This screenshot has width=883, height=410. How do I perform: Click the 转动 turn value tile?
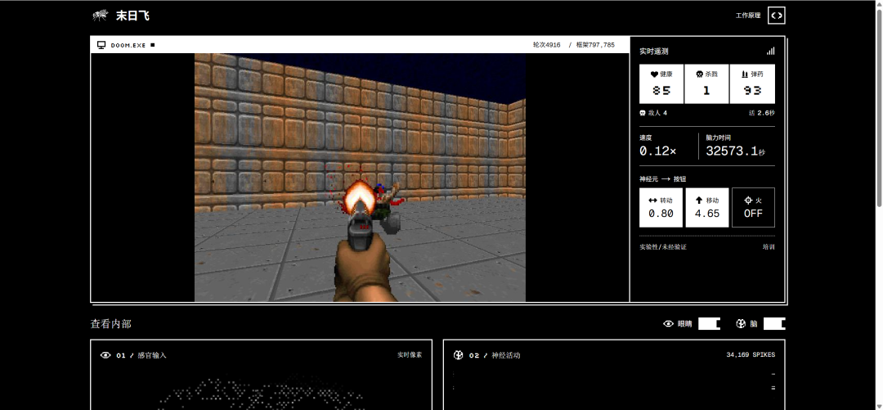tap(661, 208)
